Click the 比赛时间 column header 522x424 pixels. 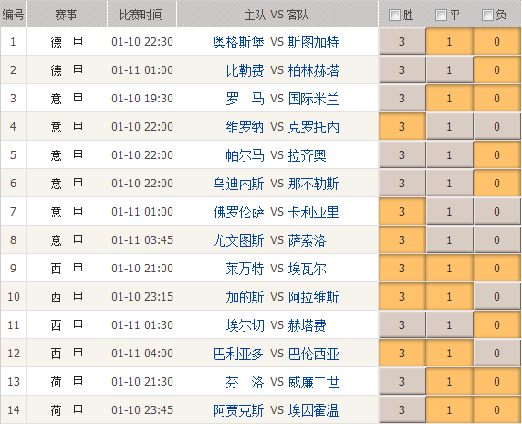click(141, 15)
